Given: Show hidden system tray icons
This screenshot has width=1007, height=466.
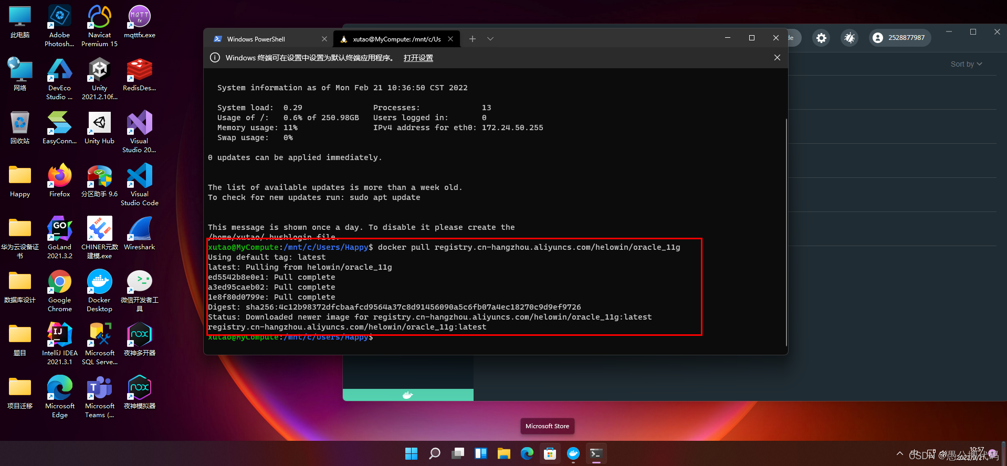Looking at the screenshot, I should pos(900,453).
